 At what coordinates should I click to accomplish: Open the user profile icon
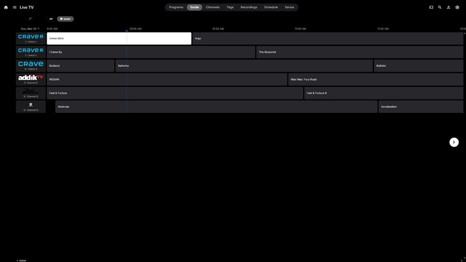449,8
